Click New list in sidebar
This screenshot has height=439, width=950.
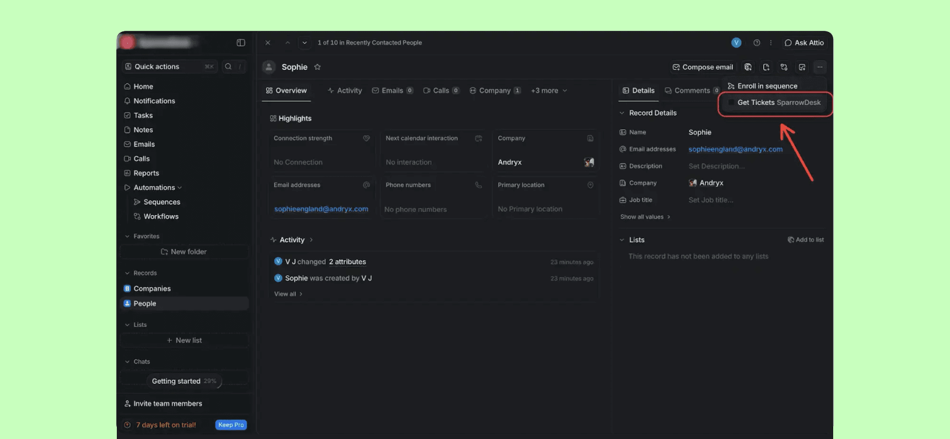tap(184, 341)
